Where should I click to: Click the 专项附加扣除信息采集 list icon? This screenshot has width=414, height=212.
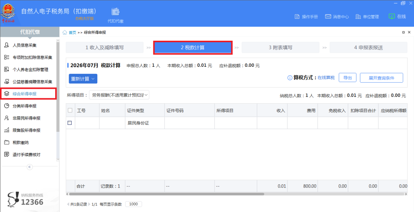point(7,58)
